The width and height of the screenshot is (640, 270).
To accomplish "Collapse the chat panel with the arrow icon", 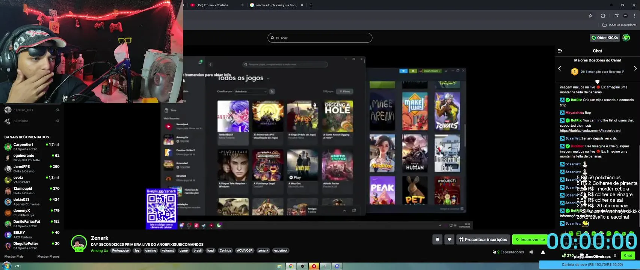I will 560,51.
